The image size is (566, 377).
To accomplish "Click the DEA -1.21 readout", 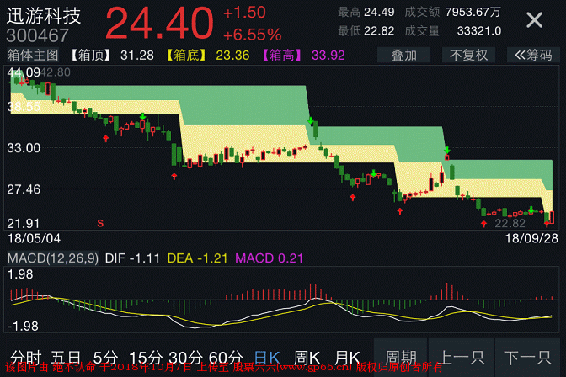I will [x=197, y=258].
